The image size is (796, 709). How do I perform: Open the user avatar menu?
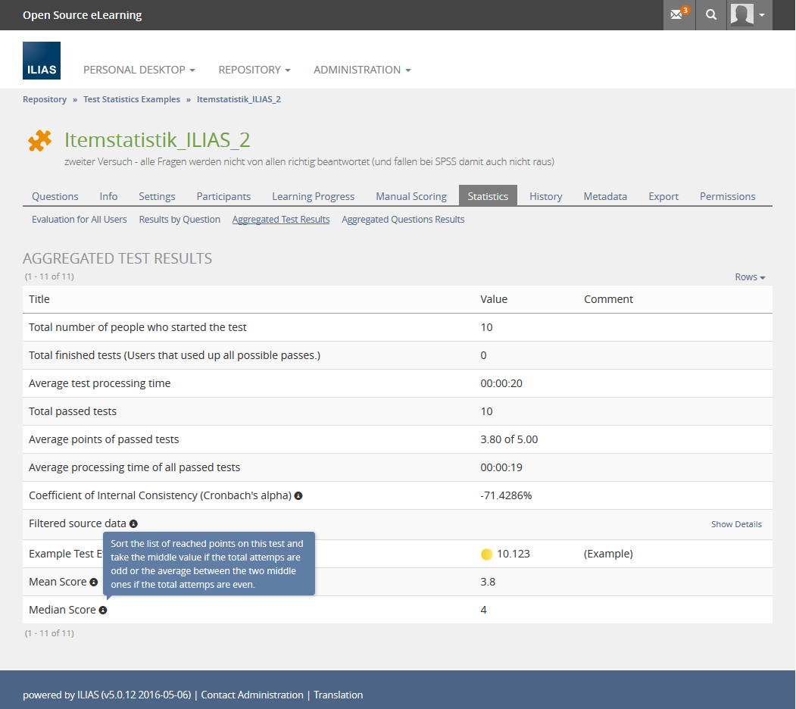pyautogui.click(x=748, y=15)
